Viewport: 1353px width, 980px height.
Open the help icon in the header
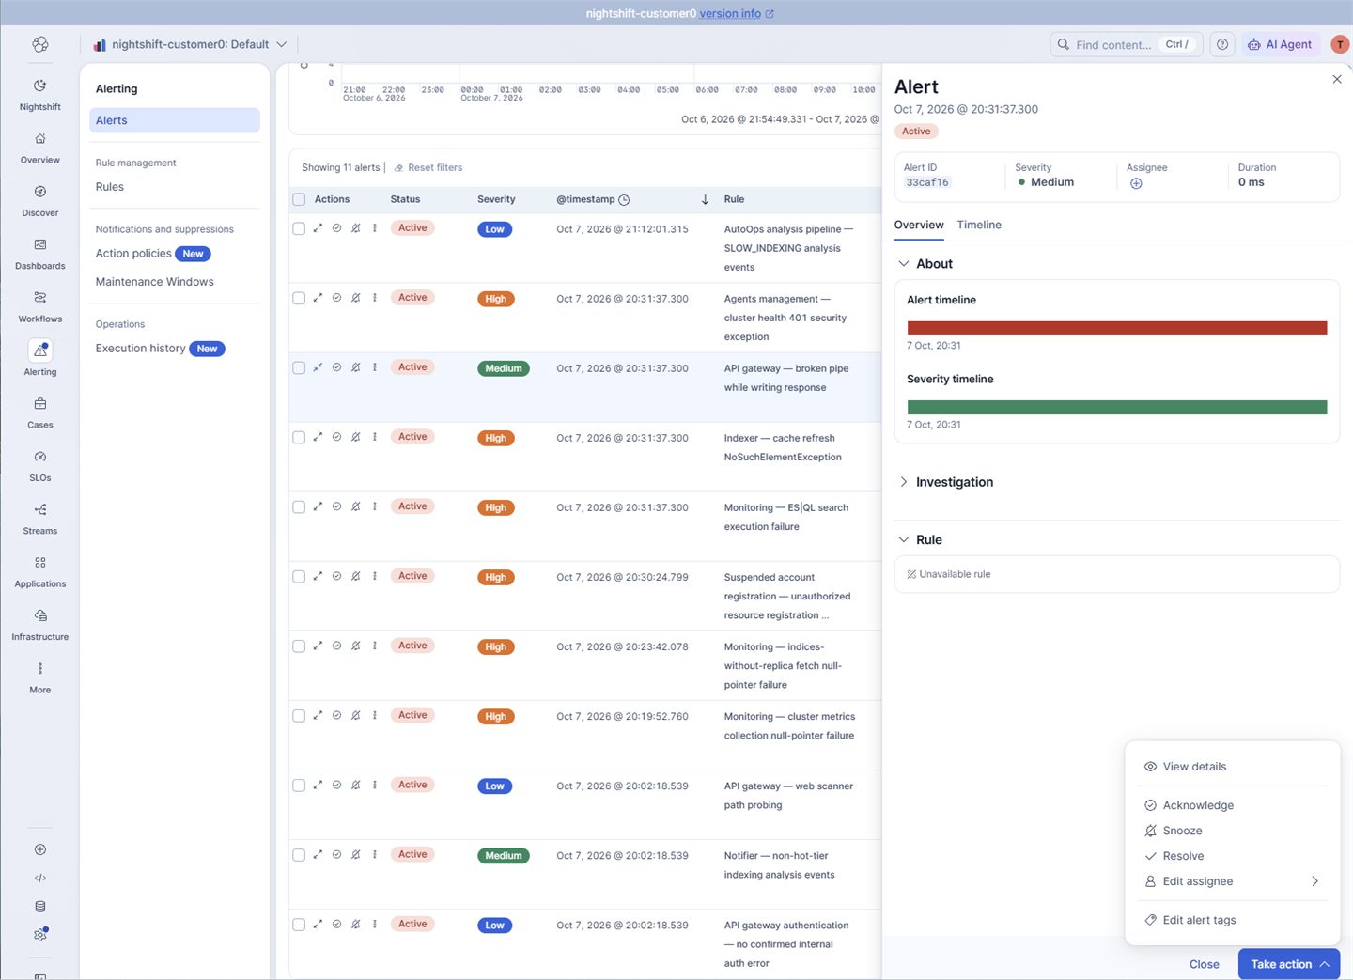[x=1222, y=44]
